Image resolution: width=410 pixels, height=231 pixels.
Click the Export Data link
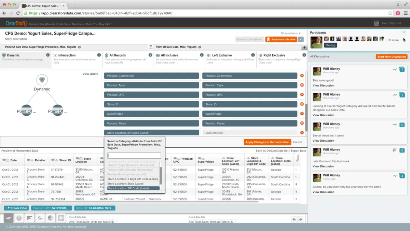tap(299, 150)
